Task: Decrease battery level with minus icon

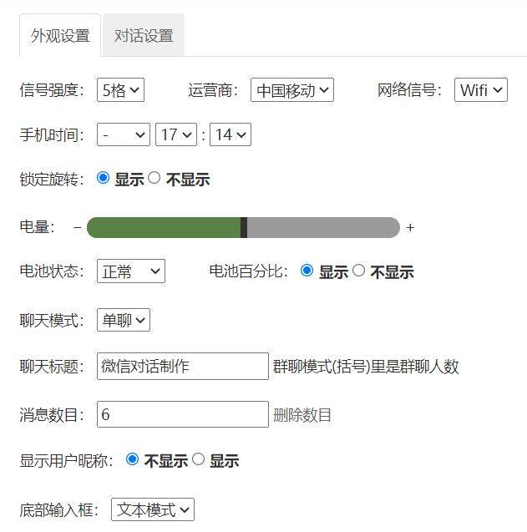Action: pos(77,227)
